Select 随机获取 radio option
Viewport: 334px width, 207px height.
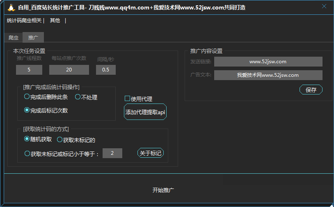pyautogui.click(x=38, y=139)
